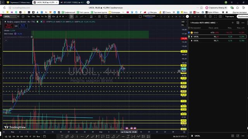Select the USOIL row in watchlist
The image size is (248, 139).
tap(217, 41)
